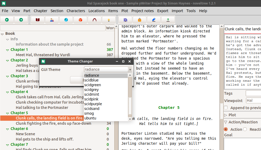Choose smog theme from list
Image resolution: width=261 pixels, height=150 pixels.
click(106, 114)
